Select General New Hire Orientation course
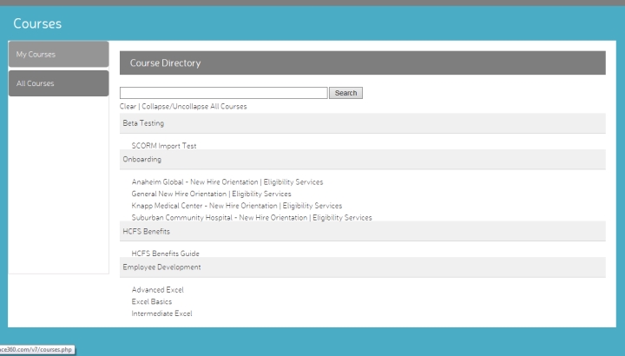This screenshot has height=356, width=625. point(211,194)
